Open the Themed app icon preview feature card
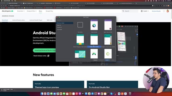172x96 pixels. (59, 85)
